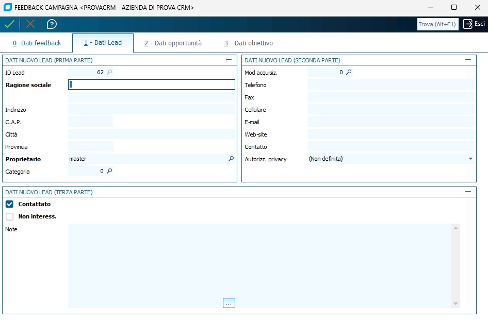Open help via question mark icon

click(52, 24)
